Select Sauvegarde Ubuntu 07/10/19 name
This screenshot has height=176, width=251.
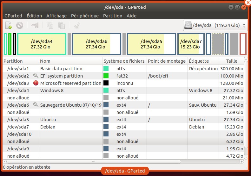point(71,105)
